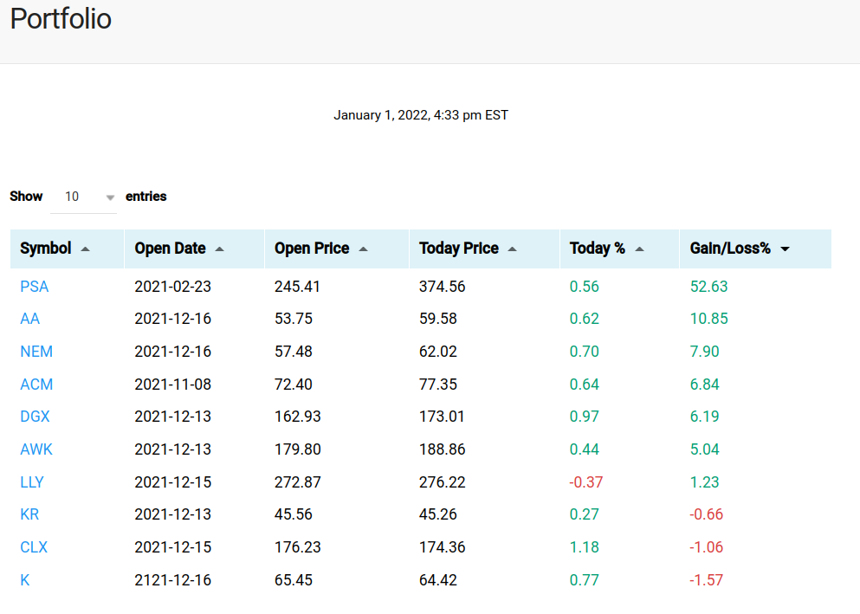860x614 pixels.
Task: Click the January 1, 2022 timestamp text
Action: 421,115
